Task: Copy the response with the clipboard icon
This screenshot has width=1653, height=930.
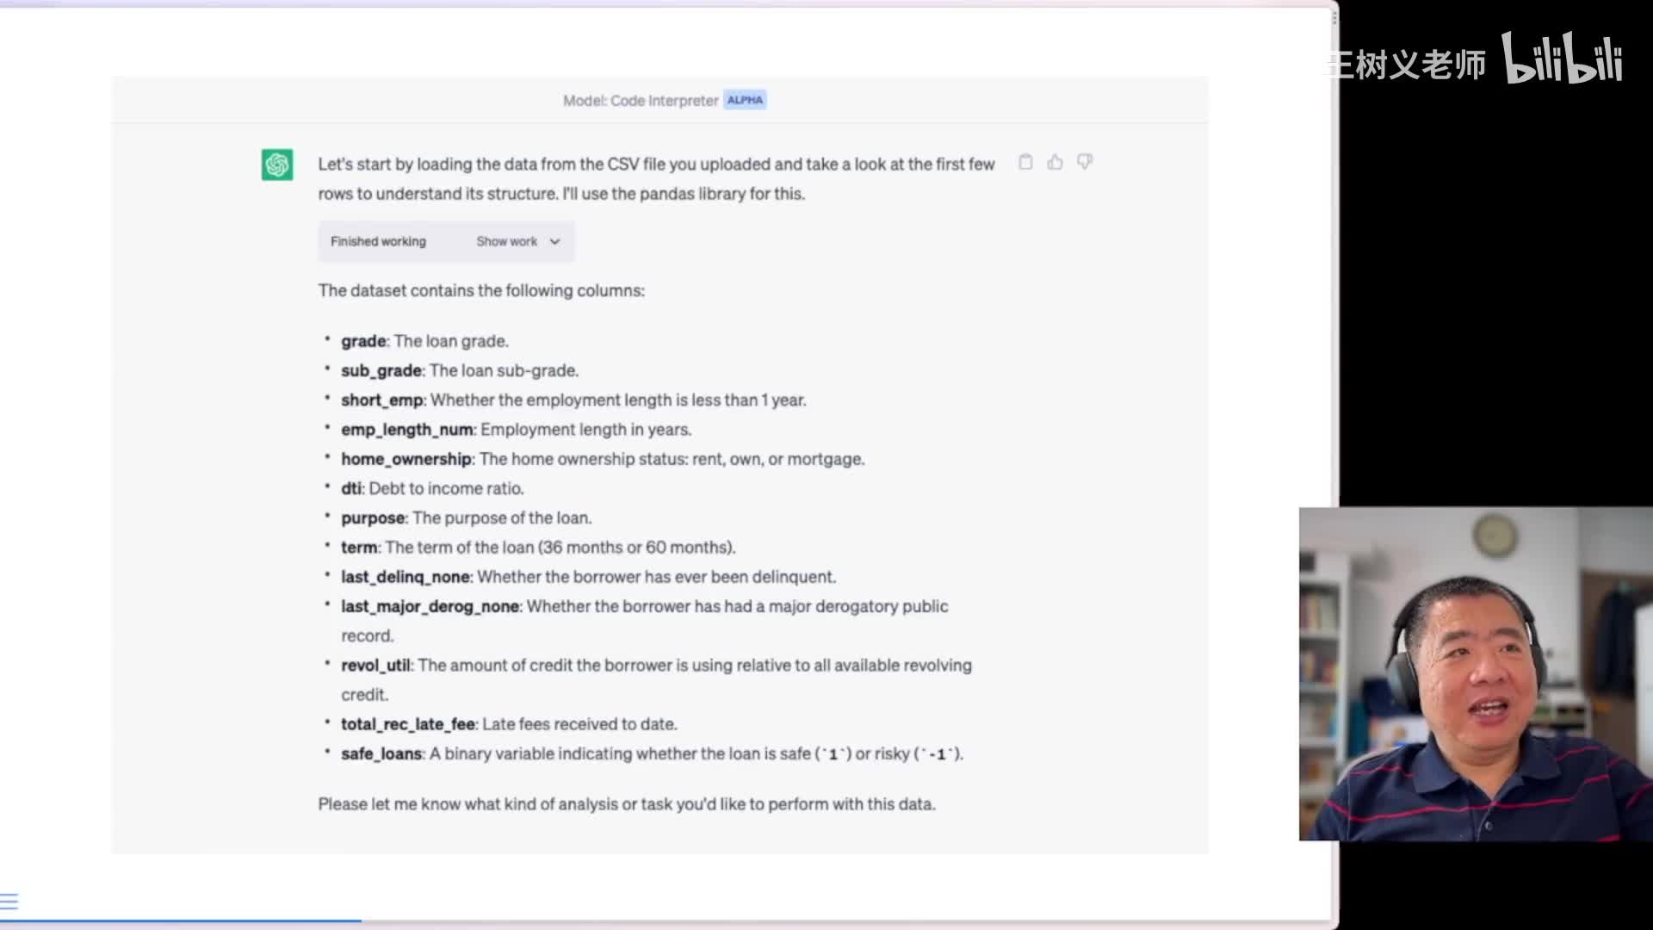Action: click(x=1025, y=162)
